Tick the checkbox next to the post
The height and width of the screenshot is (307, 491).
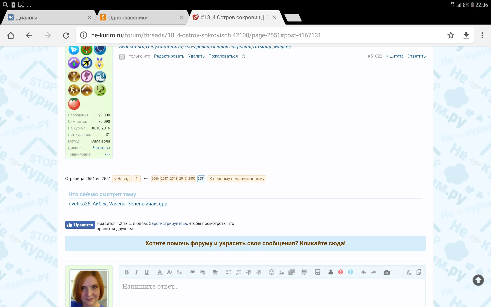tap(122, 57)
